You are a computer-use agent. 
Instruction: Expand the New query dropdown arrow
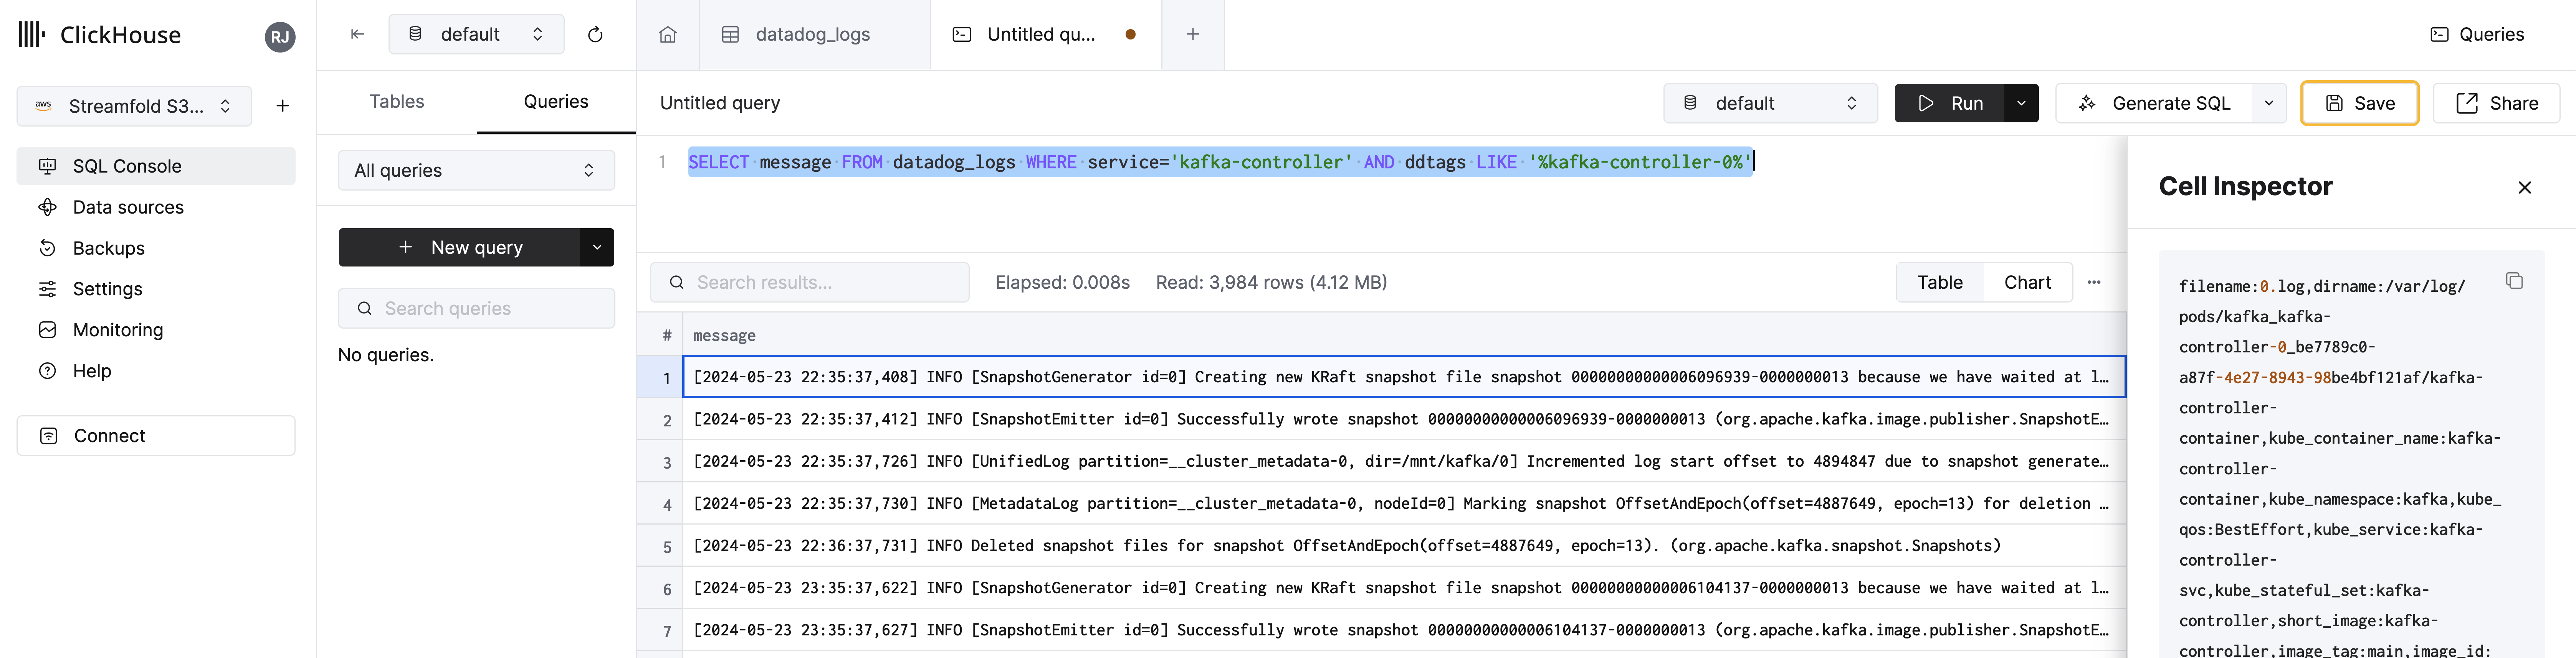pyautogui.click(x=597, y=248)
